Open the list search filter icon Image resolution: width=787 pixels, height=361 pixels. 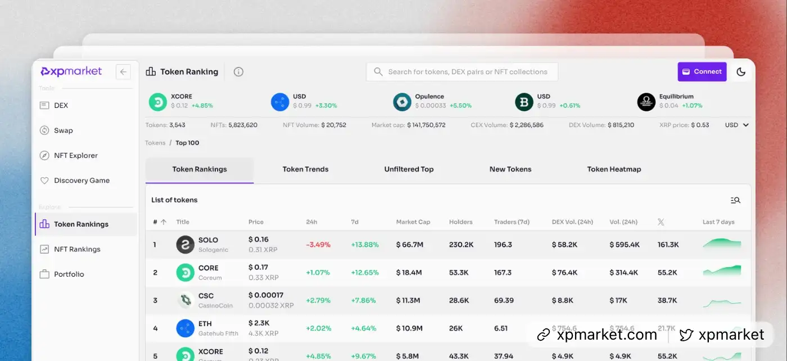click(735, 200)
